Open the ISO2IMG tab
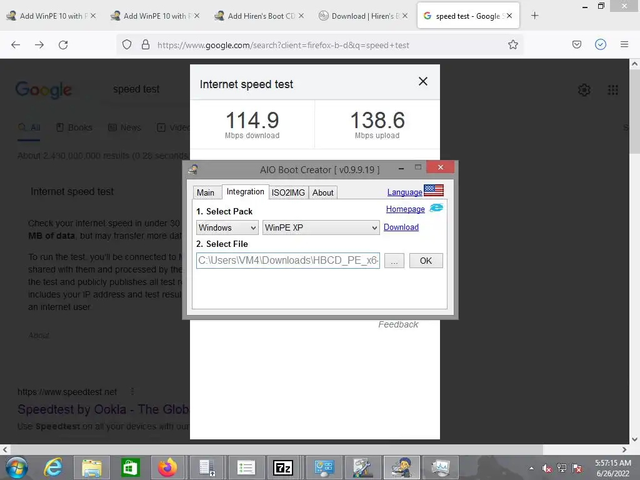The image size is (640, 480). [288, 192]
